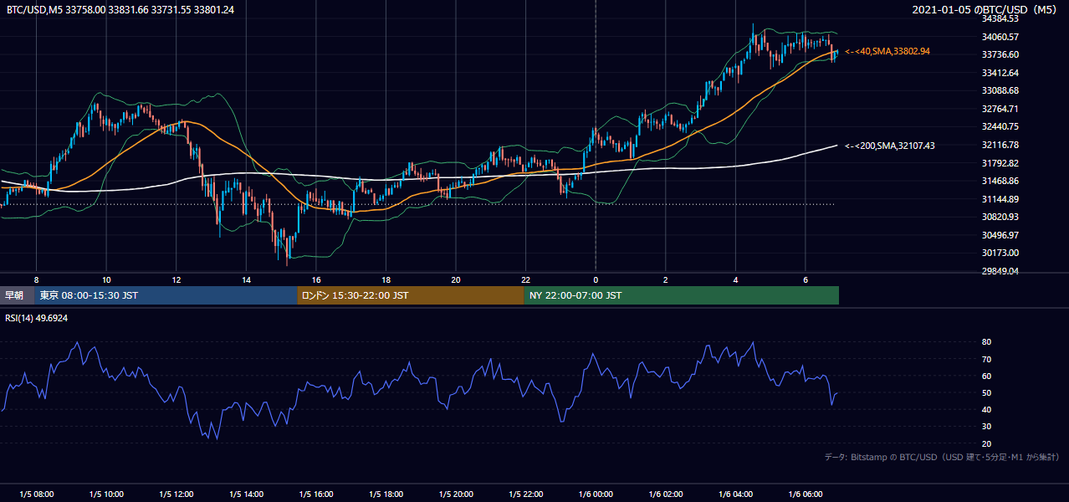Select the orange 40 SMA label 33802.94
1069x502 pixels.
pyautogui.click(x=887, y=51)
